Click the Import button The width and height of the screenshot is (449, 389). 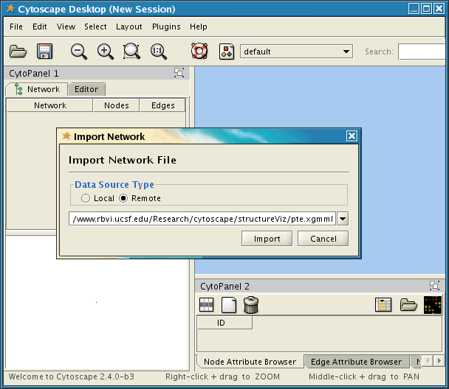point(267,239)
